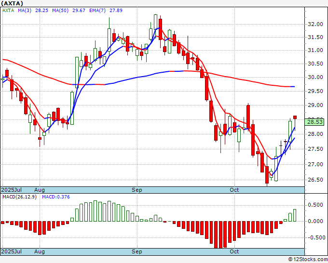Viewport: 328px width, 263px height.
Task: Click the blue end of the MA(50) line
Action: coord(292,87)
